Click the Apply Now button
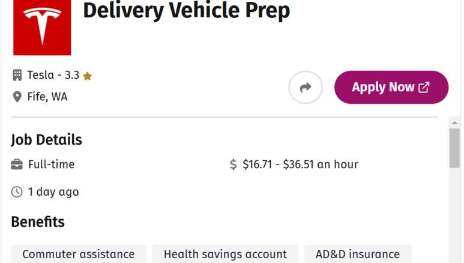 [x=391, y=88]
